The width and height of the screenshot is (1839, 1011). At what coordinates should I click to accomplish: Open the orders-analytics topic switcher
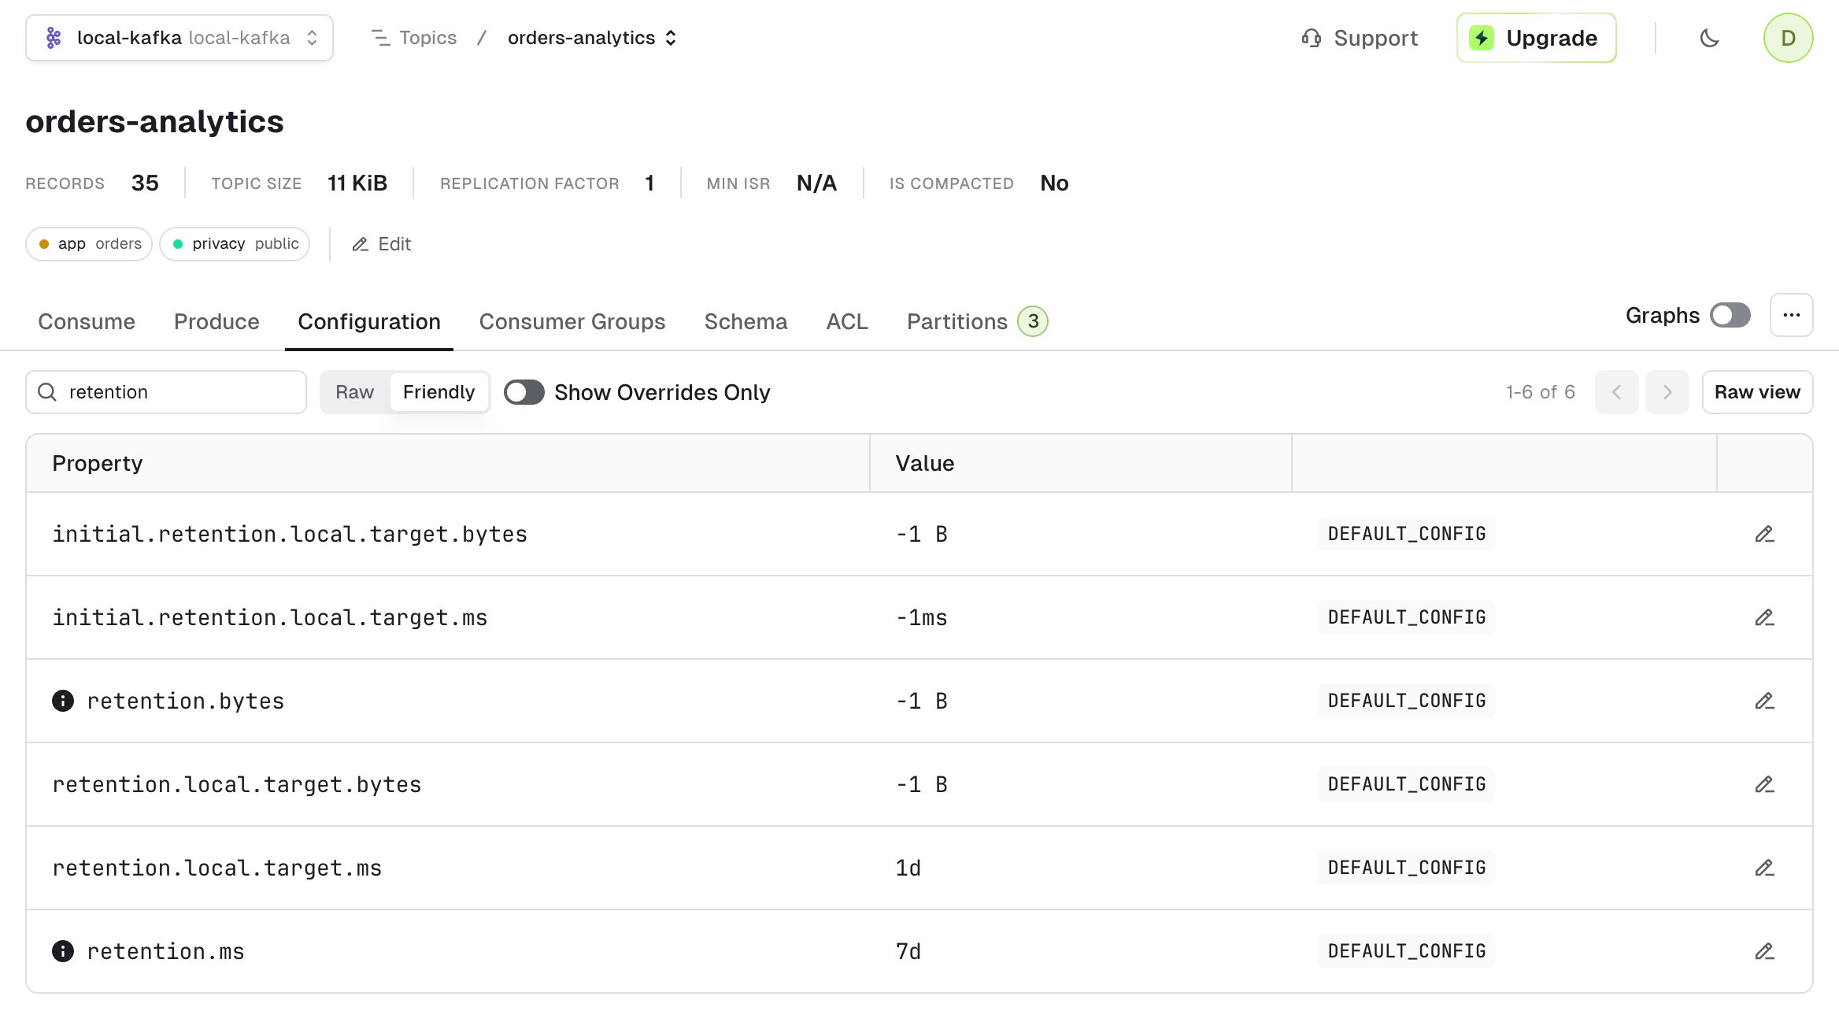(x=592, y=38)
